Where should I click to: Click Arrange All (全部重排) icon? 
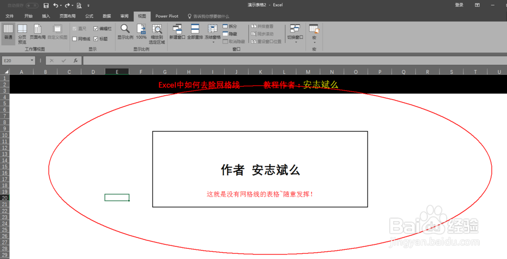coord(195,32)
